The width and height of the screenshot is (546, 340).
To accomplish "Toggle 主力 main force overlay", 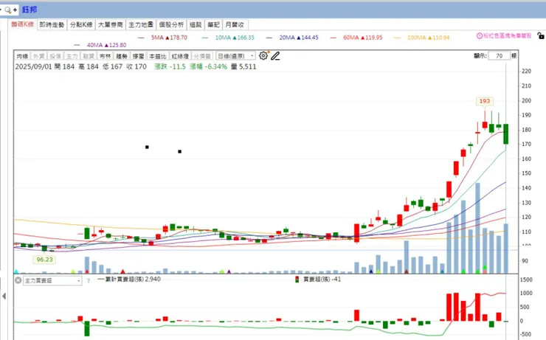I will pos(72,56).
